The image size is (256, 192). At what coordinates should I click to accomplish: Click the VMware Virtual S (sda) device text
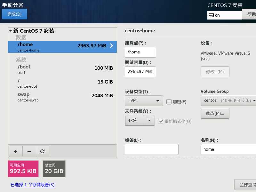225,56
